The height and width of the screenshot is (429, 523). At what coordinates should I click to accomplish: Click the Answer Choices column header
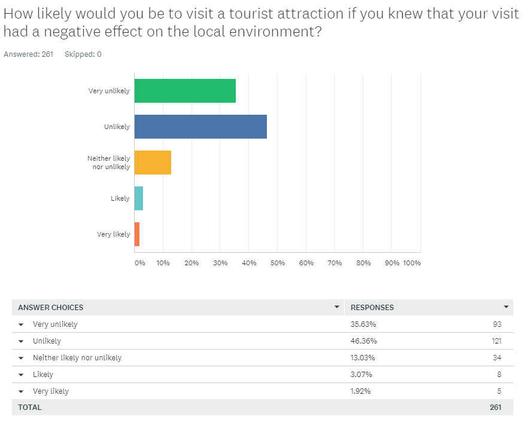click(51, 308)
